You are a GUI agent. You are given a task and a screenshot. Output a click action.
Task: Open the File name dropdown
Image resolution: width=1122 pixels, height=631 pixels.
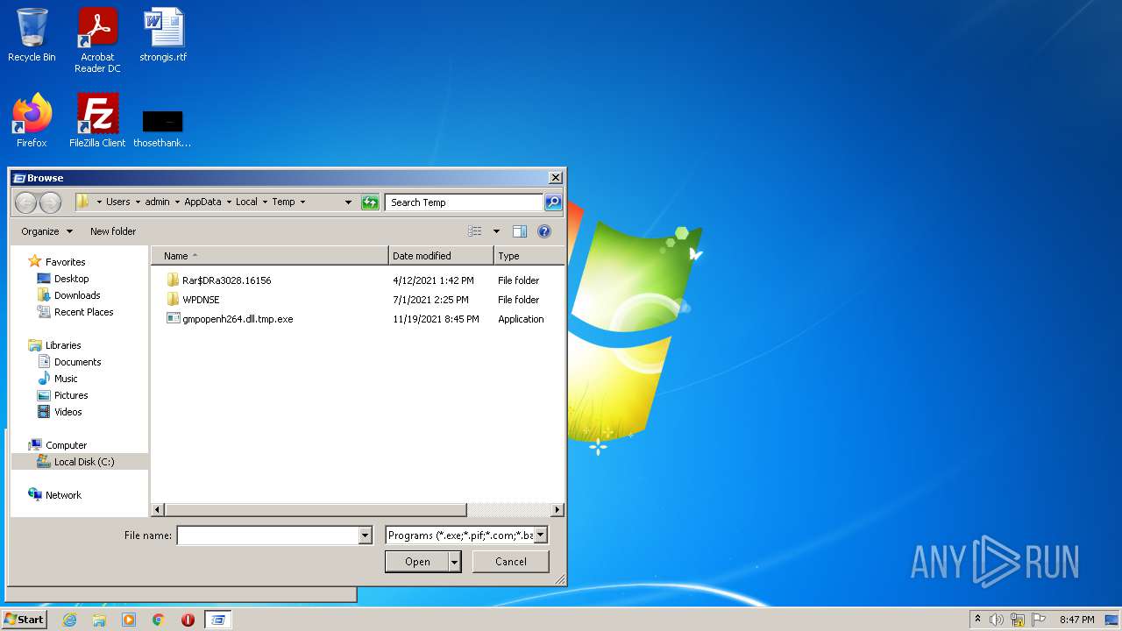[366, 535]
